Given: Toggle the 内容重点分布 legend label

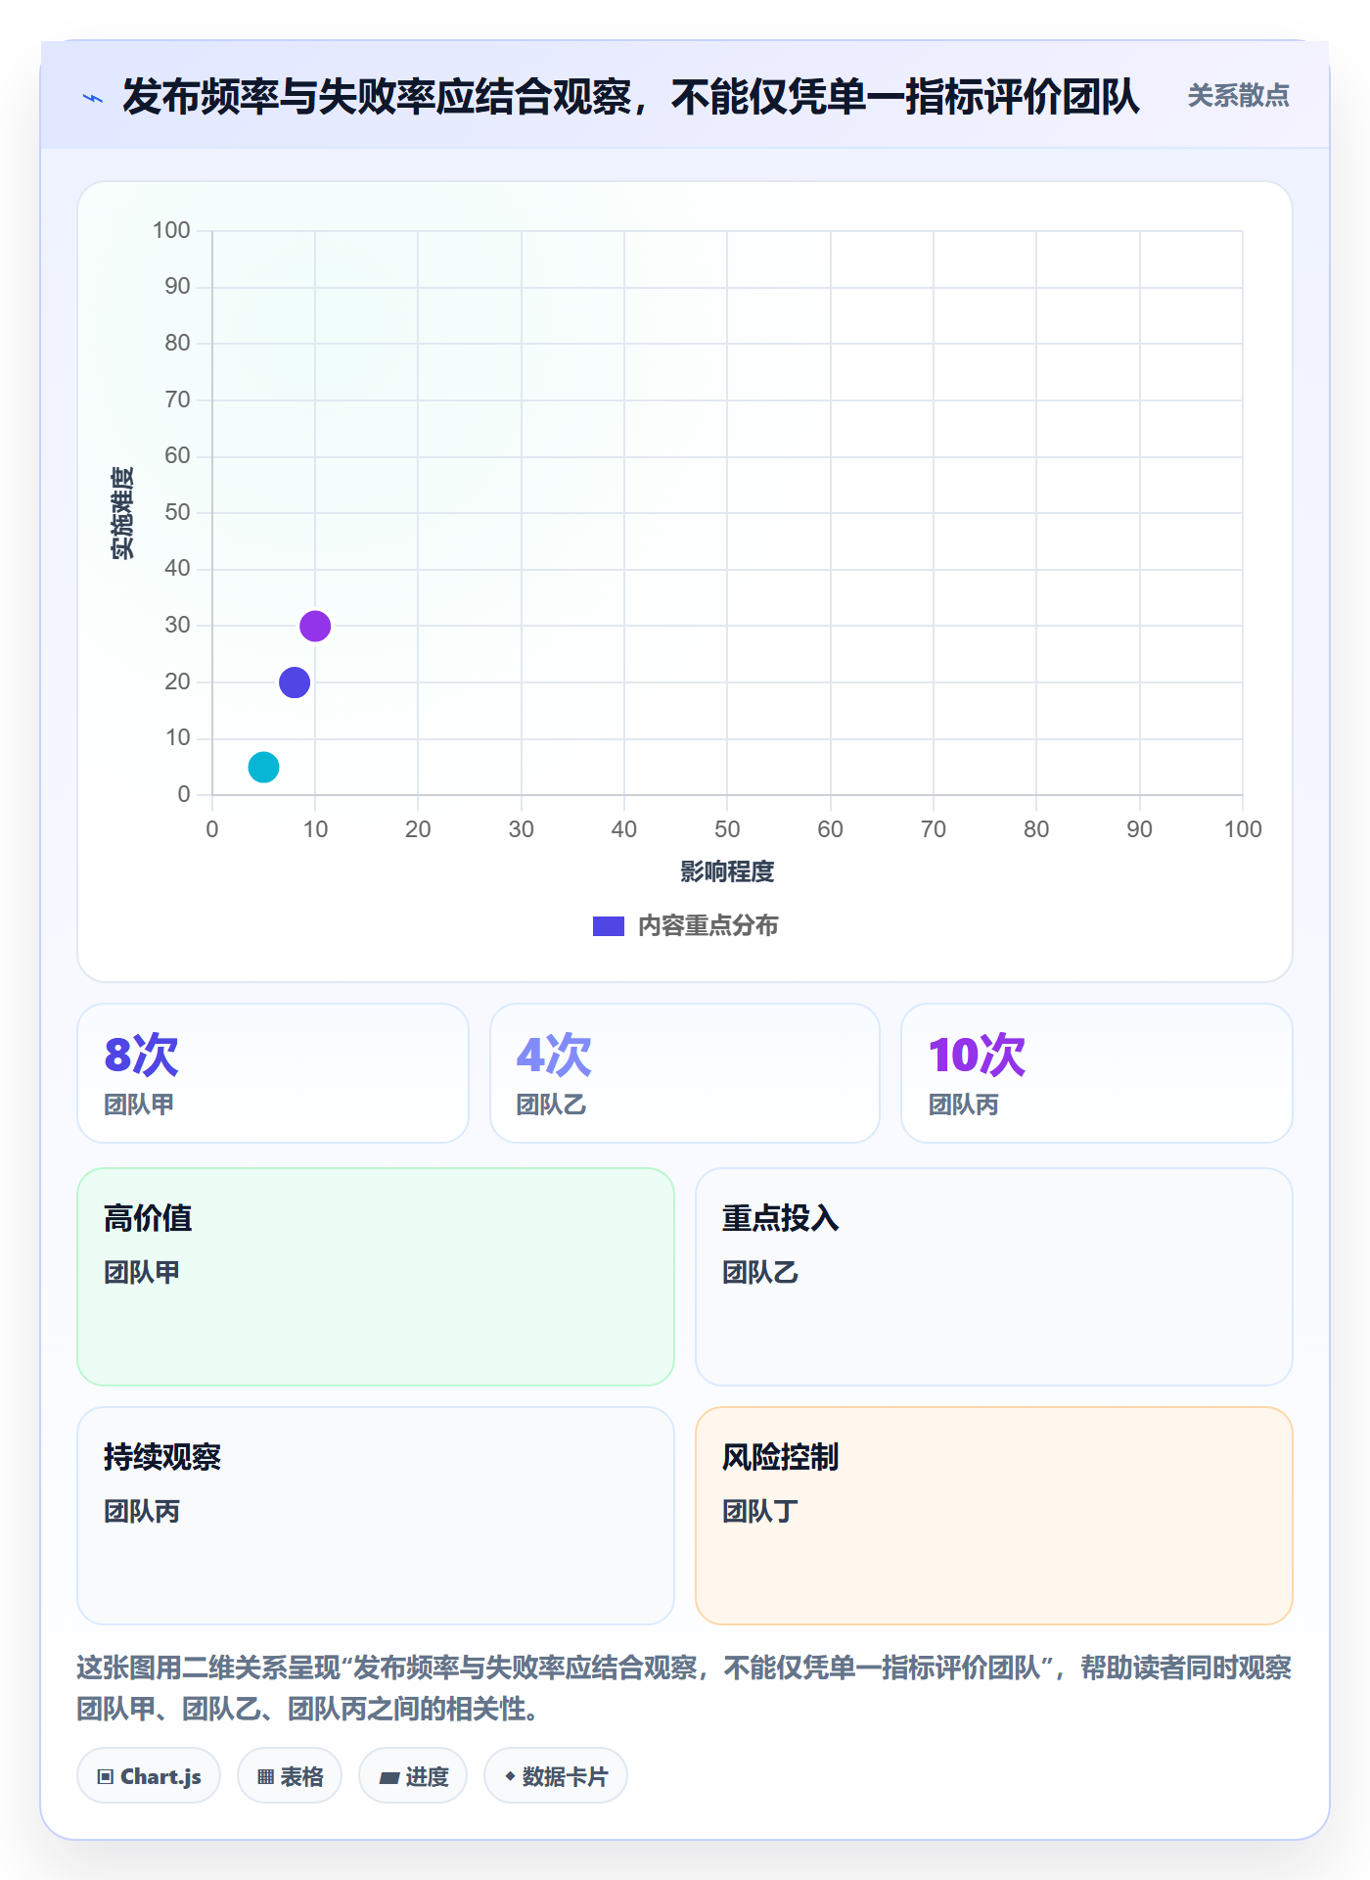Looking at the screenshot, I should tap(708, 926).
